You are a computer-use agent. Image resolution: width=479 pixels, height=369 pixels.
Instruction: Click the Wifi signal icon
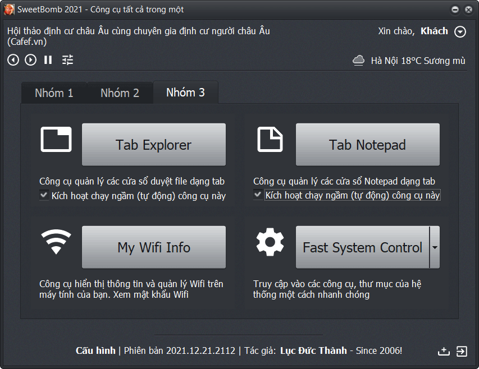(56, 242)
